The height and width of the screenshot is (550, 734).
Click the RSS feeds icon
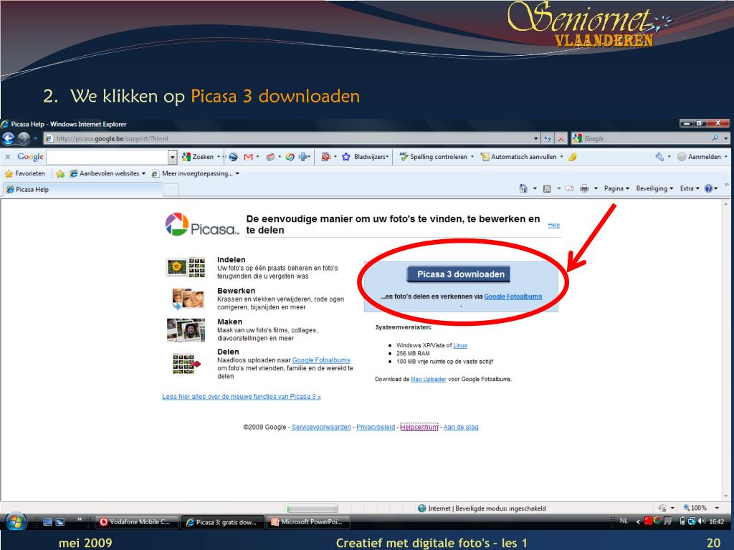pos(547,188)
